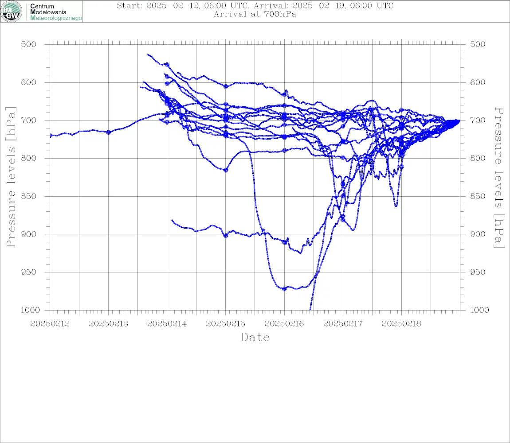
Task: Click the left axis label 700
Action: pos(29,120)
